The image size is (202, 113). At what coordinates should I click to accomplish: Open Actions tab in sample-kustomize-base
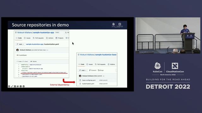coord(111,64)
